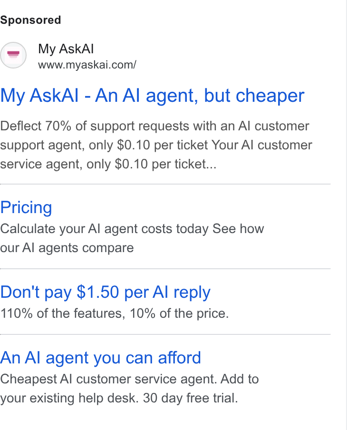Click the '30 day free trial' text
Viewport: 347px width, 430px height.
190,398
